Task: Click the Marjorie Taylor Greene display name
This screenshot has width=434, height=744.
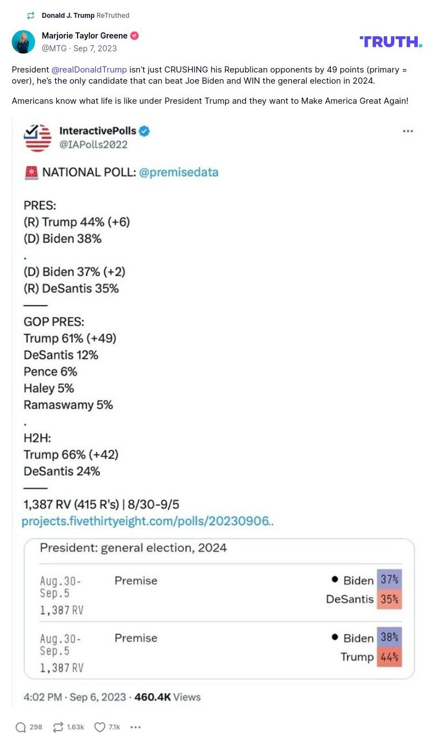Action: [x=84, y=36]
